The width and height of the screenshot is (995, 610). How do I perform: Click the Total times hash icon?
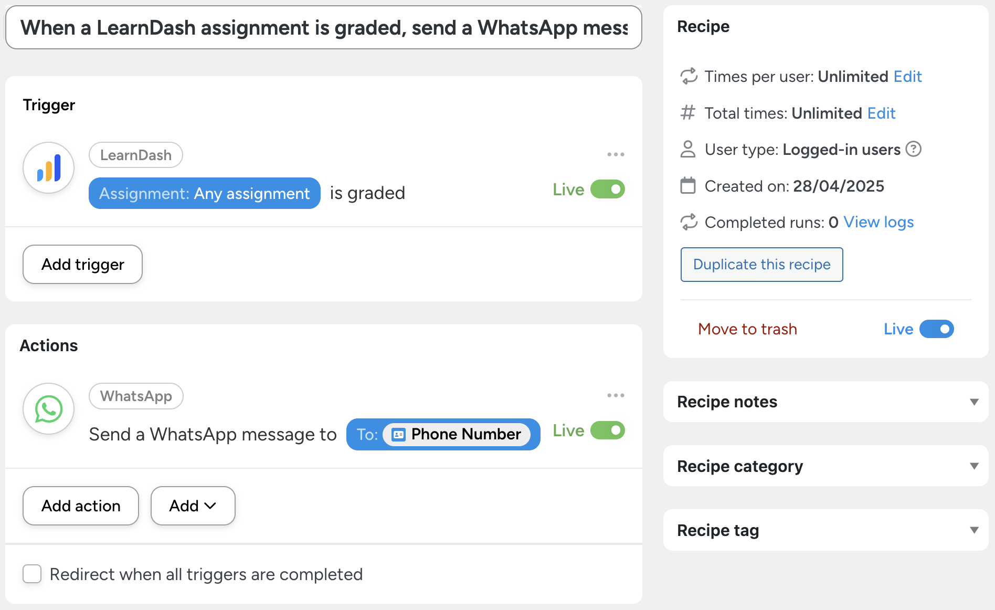[x=688, y=113]
